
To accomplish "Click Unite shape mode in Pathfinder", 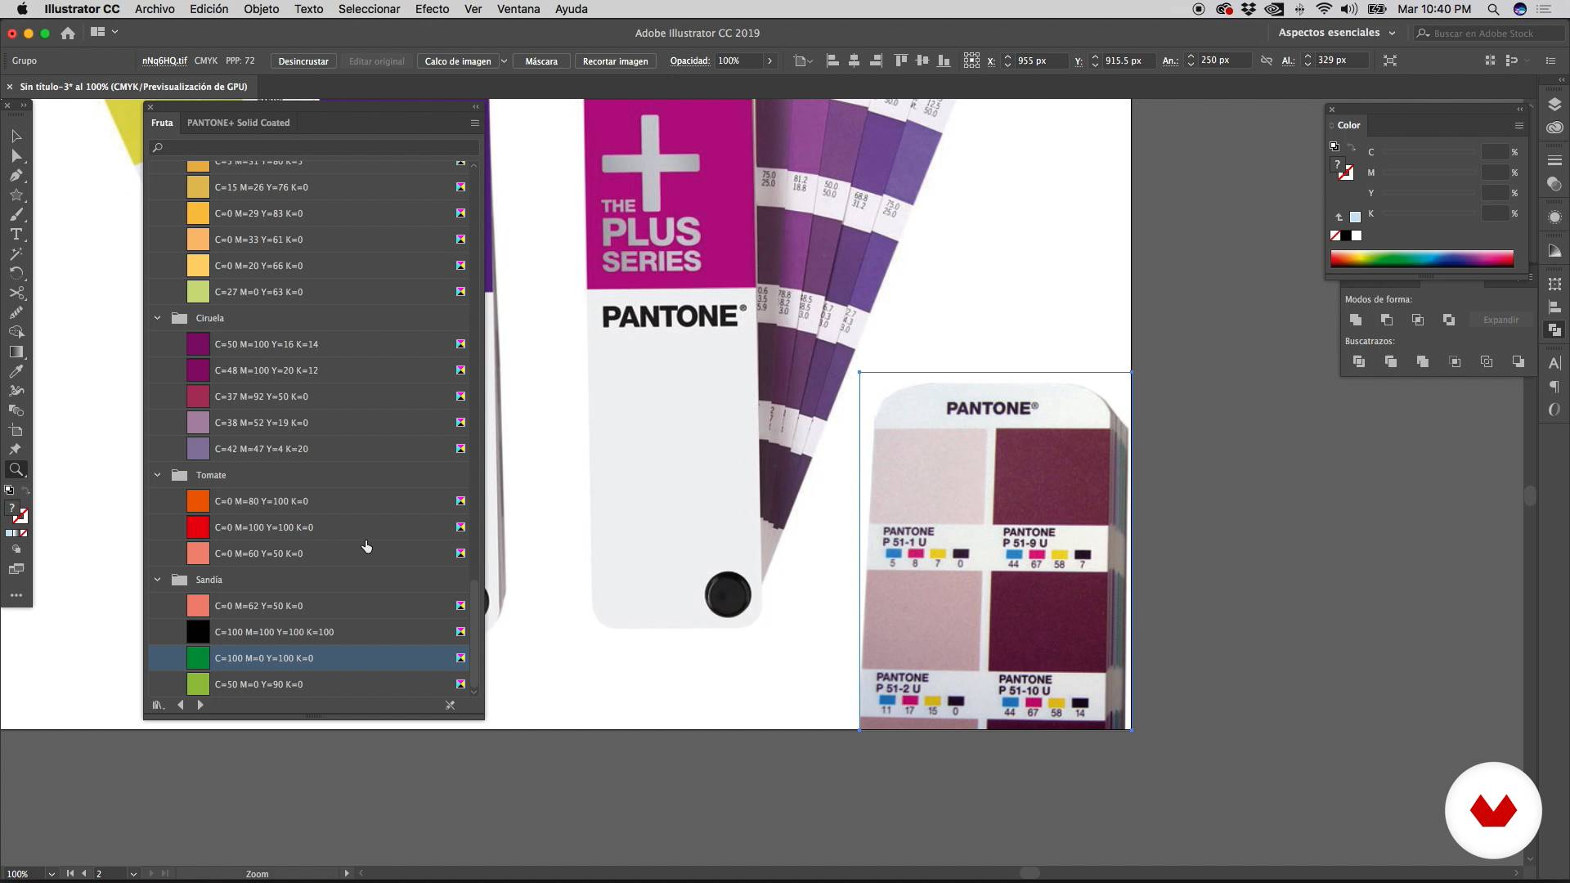I will point(1355,320).
